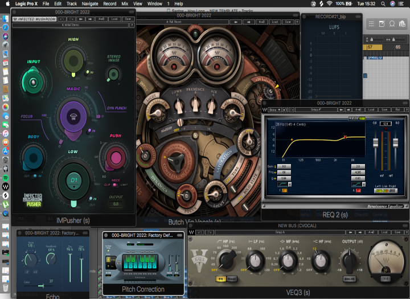Toggle PHASE button in VEQ3

[x=232, y=279]
